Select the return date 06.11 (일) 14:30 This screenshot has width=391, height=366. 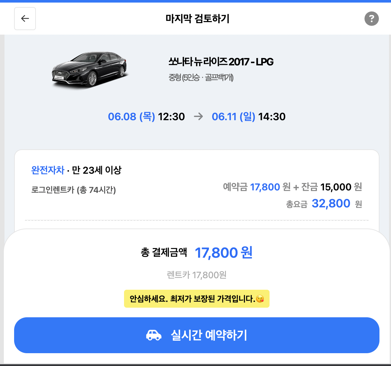[249, 117]
